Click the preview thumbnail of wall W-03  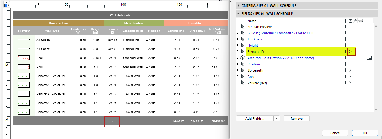pos(24,76)
